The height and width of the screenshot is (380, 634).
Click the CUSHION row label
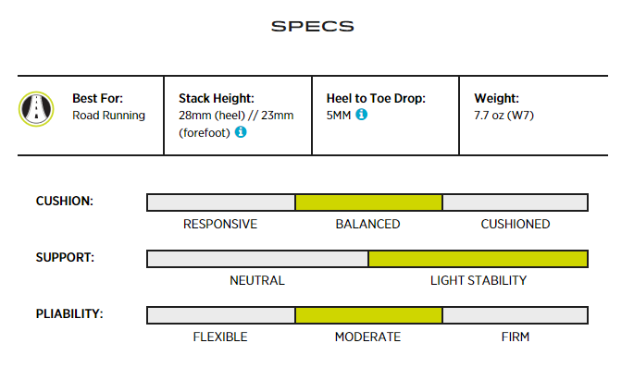[x=64, y=201]
